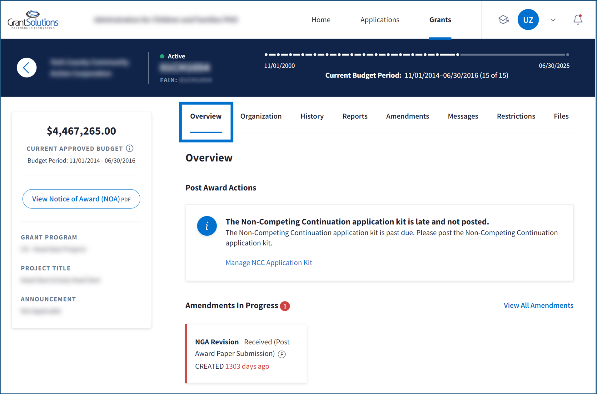Open the History tab
The width and height of the screenshot is (597, 394).
click(x=312, y=116)
